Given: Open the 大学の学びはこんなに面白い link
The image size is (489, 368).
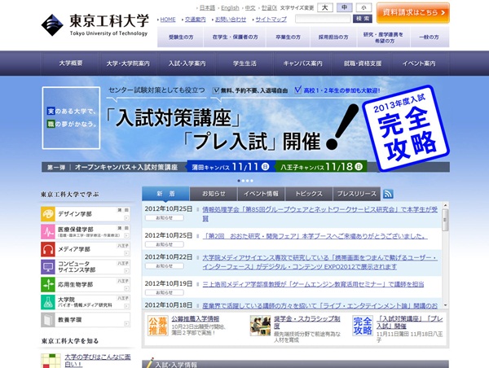Looking at the screenshot, I should point(98,361).
